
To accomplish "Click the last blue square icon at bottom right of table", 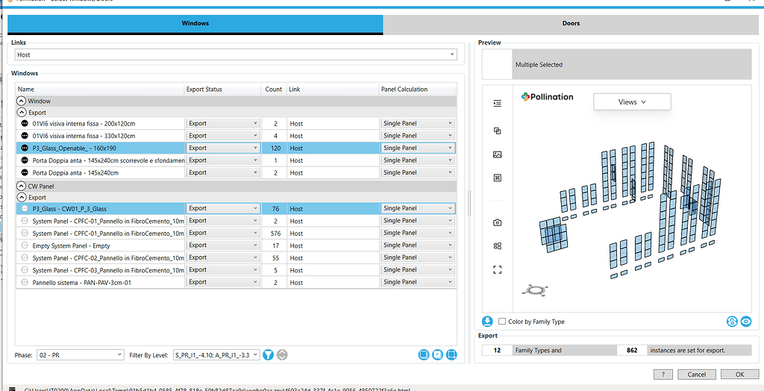I will (x=451, y=355).
